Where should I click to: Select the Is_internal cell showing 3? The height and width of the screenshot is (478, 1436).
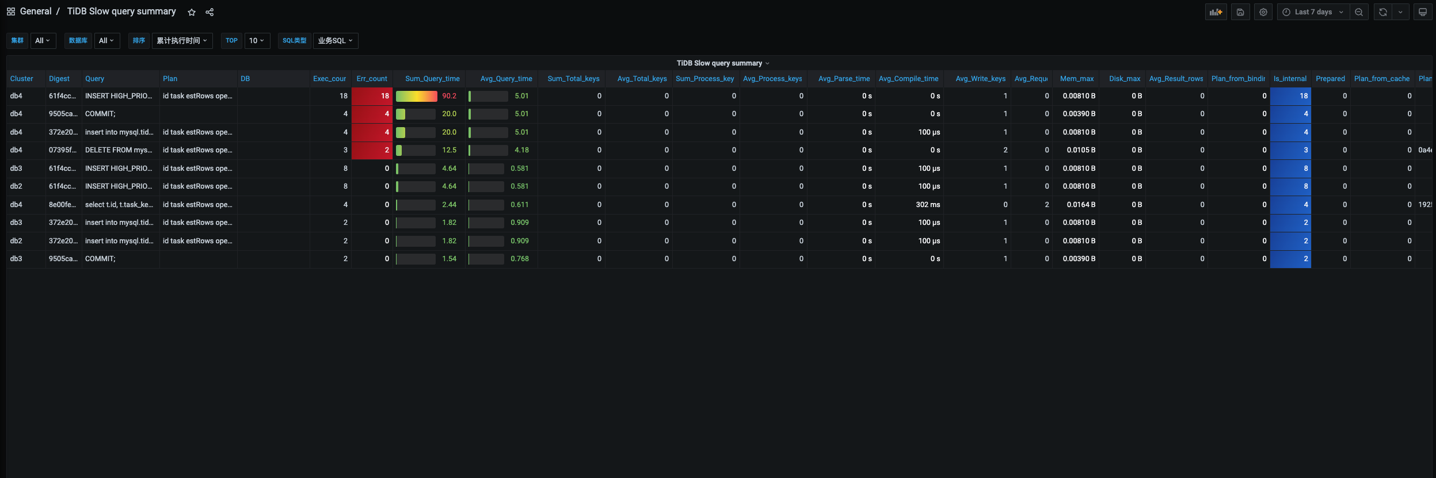[1290, 150]
